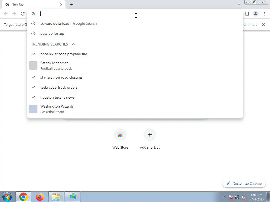Select the Washington Wizards suggestion
The image size is (270, 202).
[135, 109]
